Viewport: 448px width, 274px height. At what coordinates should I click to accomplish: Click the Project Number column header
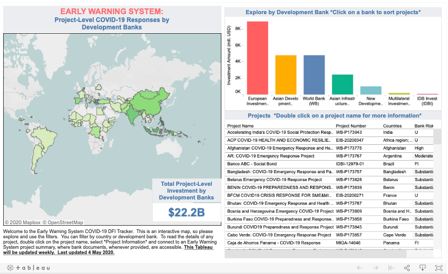351,126
